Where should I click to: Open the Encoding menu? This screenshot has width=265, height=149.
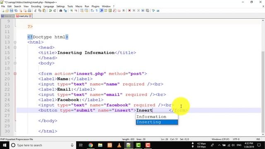tap(36, 6)
